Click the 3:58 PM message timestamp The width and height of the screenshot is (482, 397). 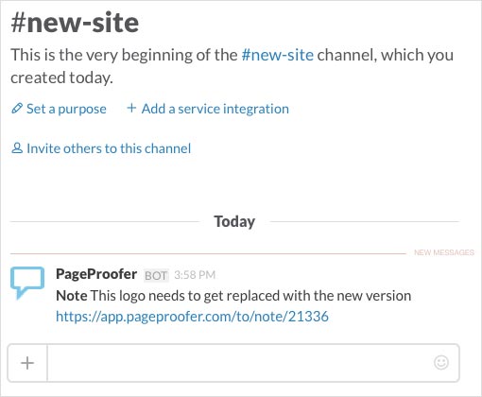coord(195,275)
